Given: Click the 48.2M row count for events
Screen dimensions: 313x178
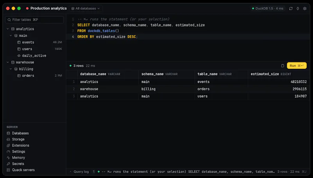Looking at the screenshot, I should [x=58, y=42].
